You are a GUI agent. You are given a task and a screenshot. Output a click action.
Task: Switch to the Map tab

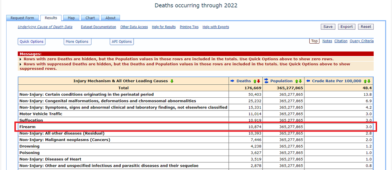71,18
